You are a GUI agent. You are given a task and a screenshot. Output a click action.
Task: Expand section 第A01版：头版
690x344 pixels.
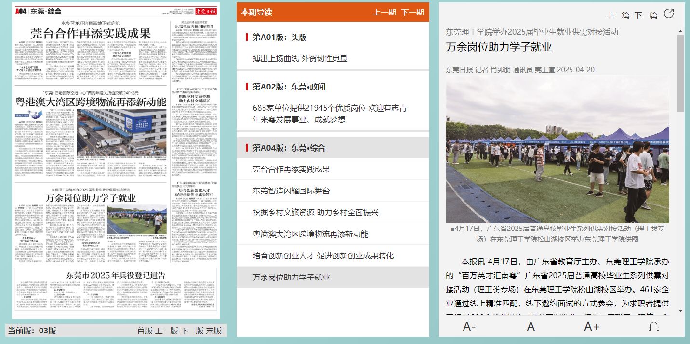pyautogui.click(x=279, y=38)
